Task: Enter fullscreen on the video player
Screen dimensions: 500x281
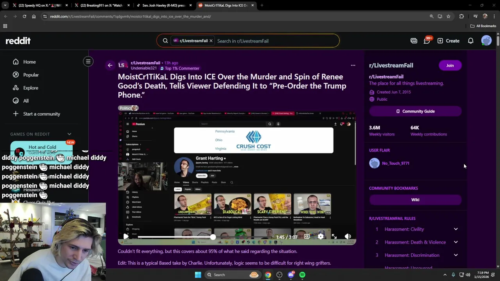Action: tap(334, 237)
